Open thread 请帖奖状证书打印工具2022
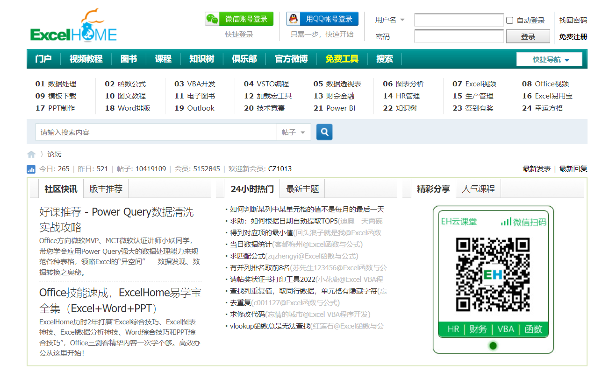The image size is (595, 371). coord(272,280)
